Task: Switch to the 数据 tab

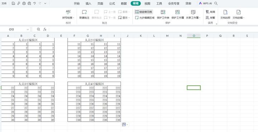Action: click(x=124, y=4)
